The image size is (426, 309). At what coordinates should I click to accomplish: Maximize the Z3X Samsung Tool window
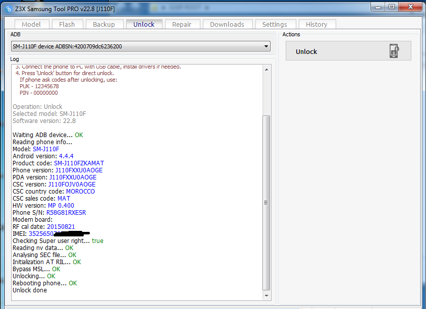392,7
